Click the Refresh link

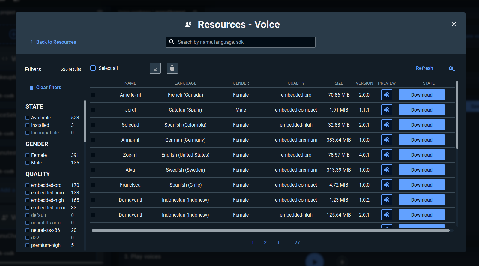pyautogui.click(x=424, y=68)
